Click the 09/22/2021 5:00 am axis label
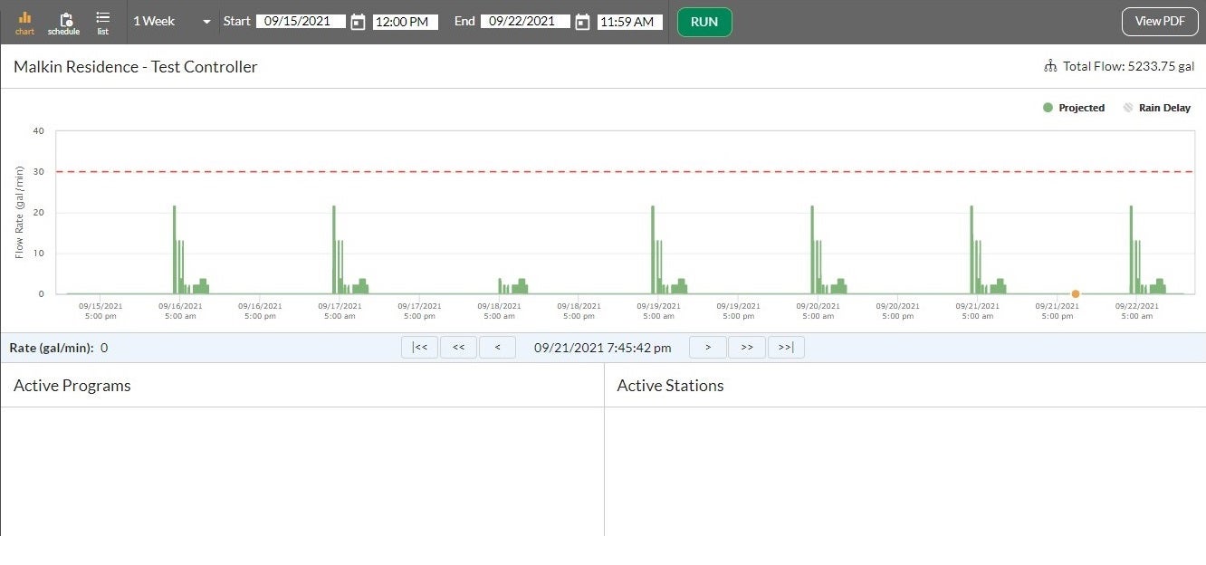 point(1136,311)
